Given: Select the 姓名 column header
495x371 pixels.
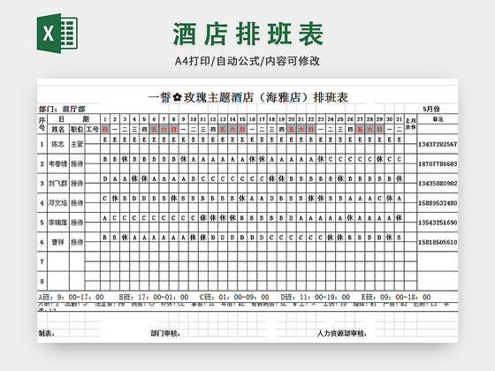Looking at the screenshot, I should click(58, 129).
